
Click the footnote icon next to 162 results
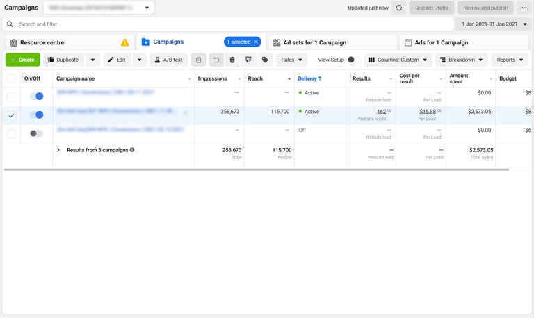click(389, 111)
